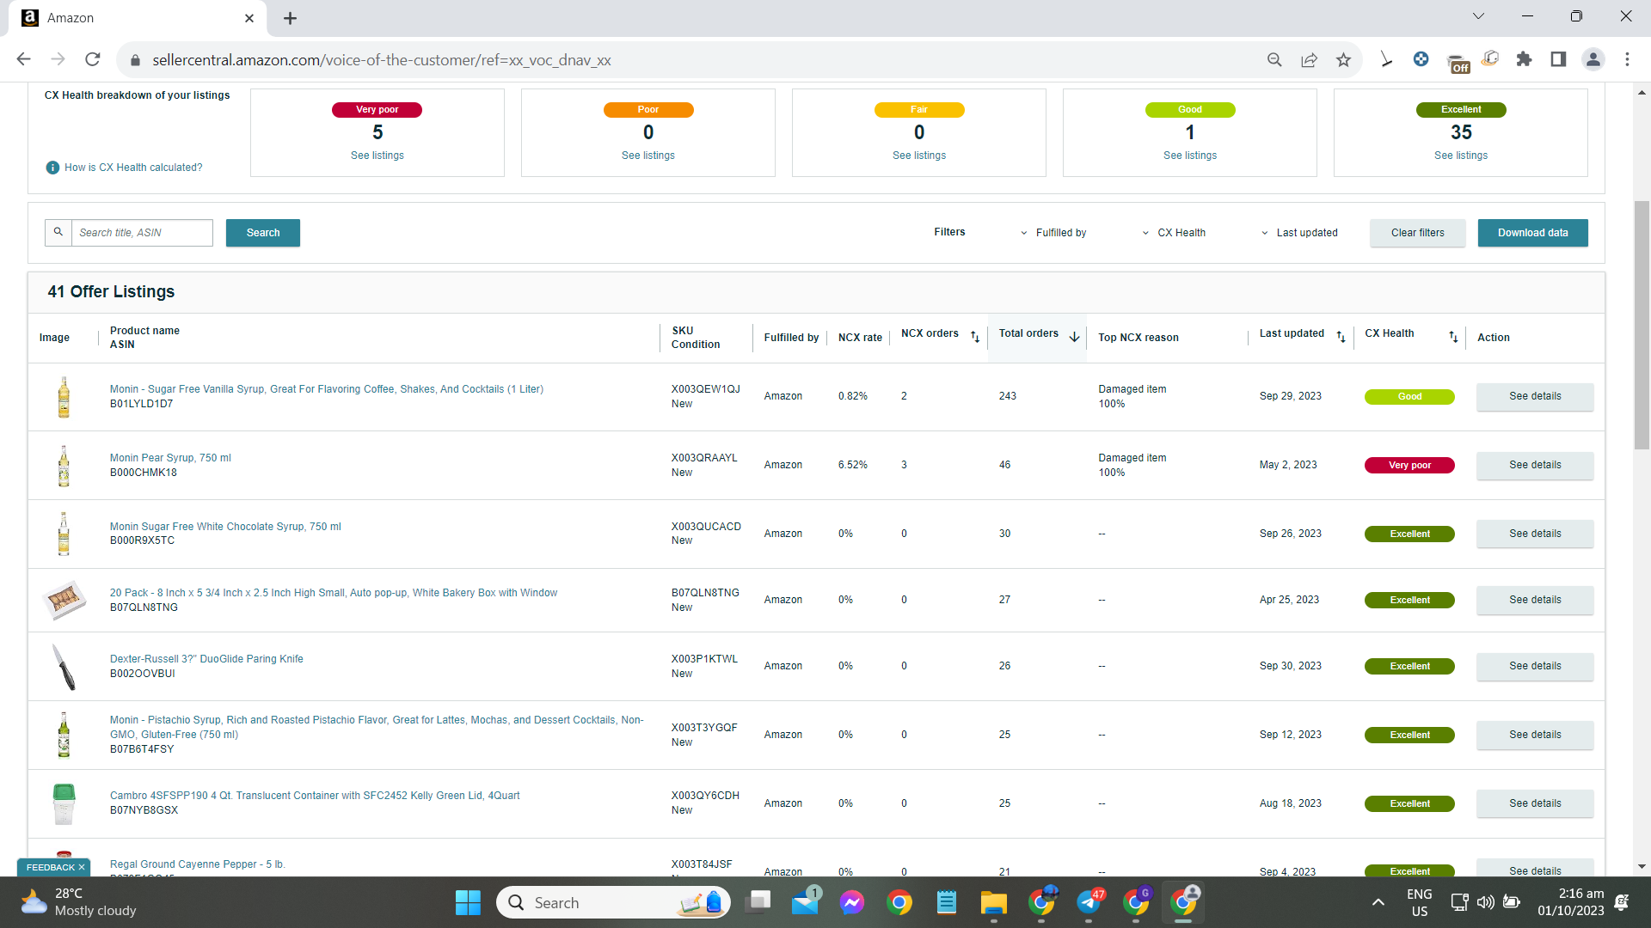This screenshot has width=1651, height=928.
Task: Reload the Seller Central page
Action: [x=93, y=59]
